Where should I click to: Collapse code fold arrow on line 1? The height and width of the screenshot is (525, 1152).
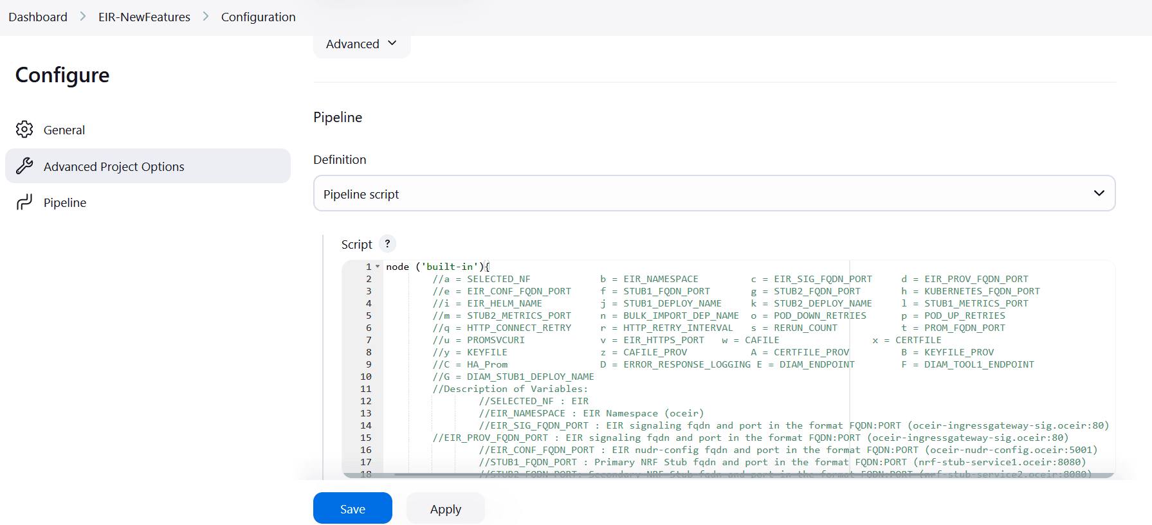click(378, 267)
